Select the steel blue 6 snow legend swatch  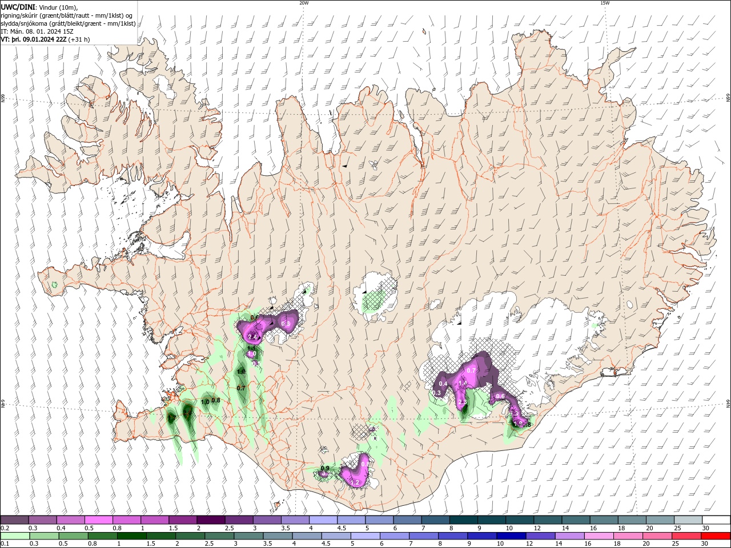pyautogui.click(x=408, y=520)
